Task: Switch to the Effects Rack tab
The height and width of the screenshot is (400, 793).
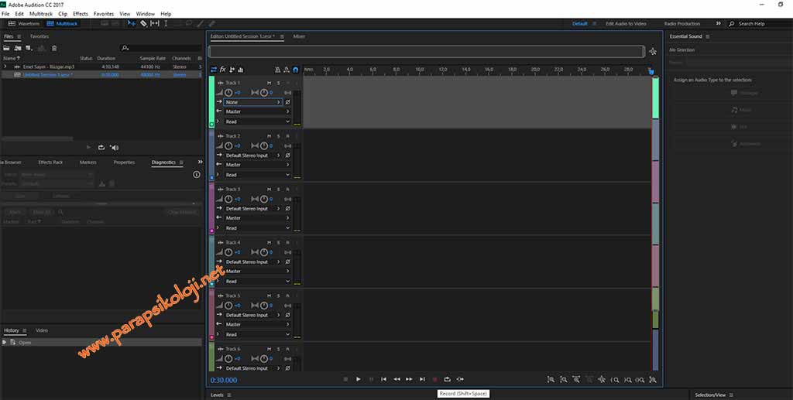Action: pyautogui.click(x=50, y=162)
